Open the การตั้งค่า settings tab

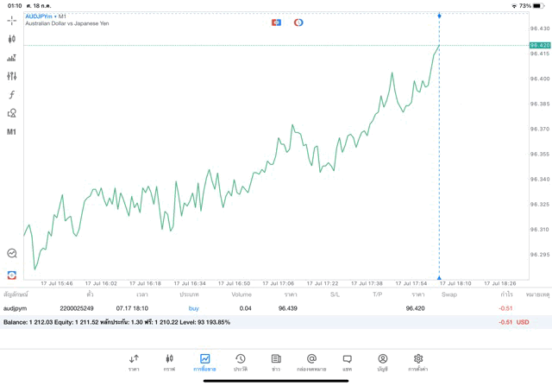[x=418, y=362]
